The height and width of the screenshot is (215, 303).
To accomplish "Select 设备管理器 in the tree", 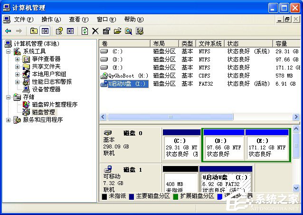I will coord(46,89).
